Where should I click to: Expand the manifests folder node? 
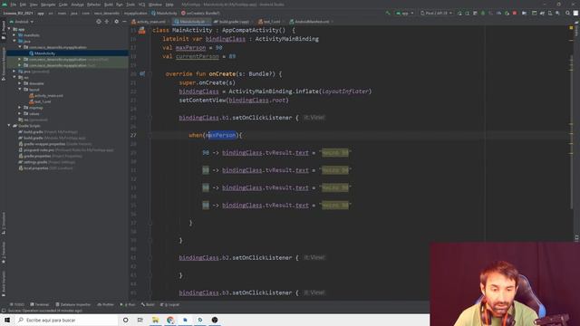[14, 35]
